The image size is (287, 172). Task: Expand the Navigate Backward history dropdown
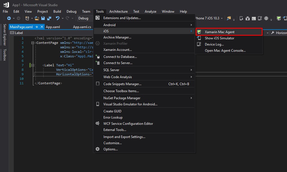pos(14,18)
